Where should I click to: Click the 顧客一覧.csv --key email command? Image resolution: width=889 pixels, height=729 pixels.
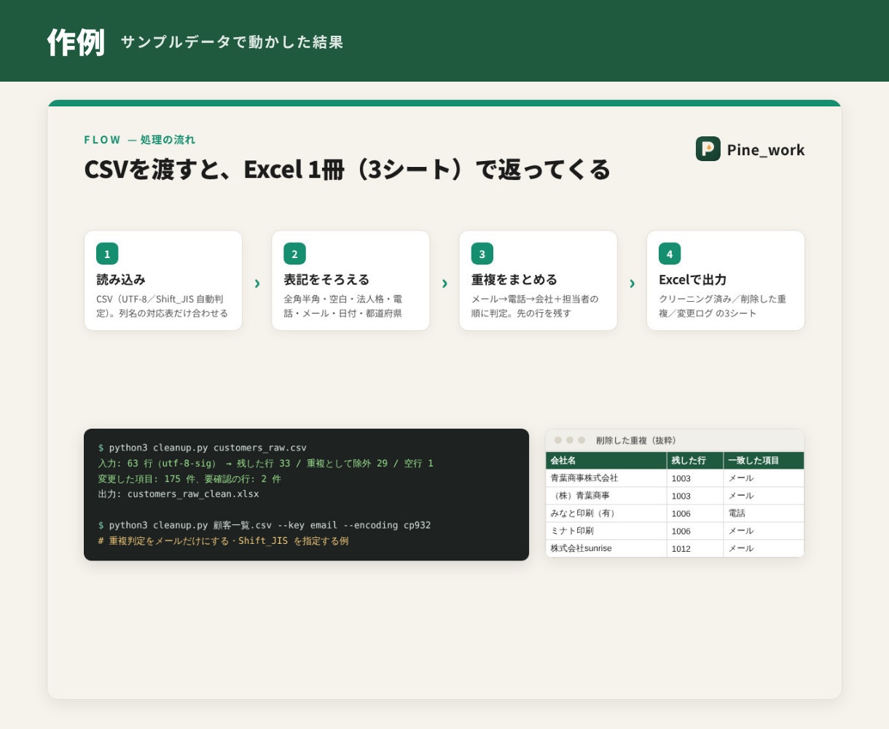265,525
